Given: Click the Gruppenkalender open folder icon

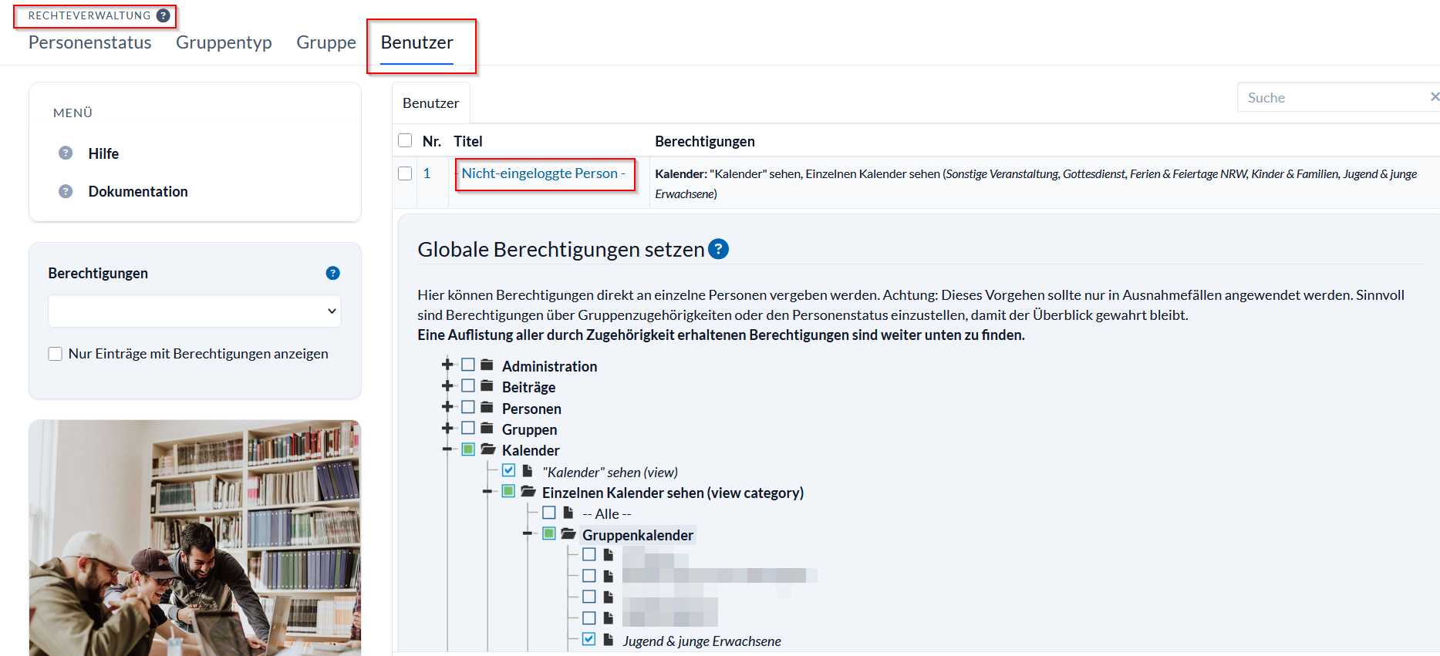Looking at the screenshot, I should click(568, 533).
